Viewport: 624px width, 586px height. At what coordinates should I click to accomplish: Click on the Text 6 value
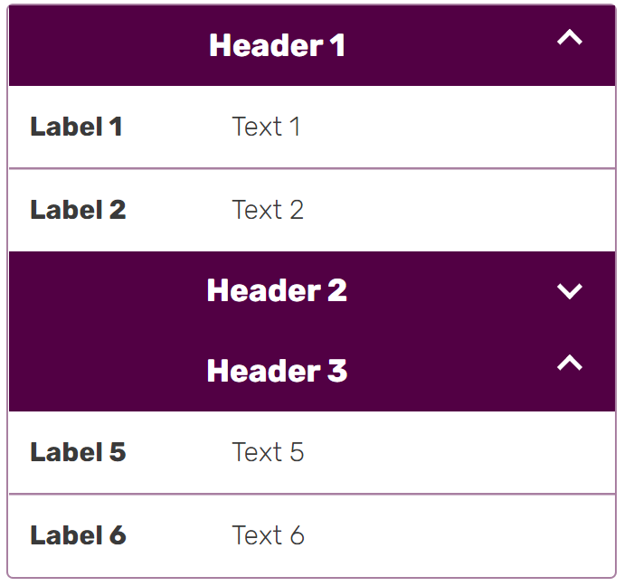pyautogui.click(x=268, y=535)
